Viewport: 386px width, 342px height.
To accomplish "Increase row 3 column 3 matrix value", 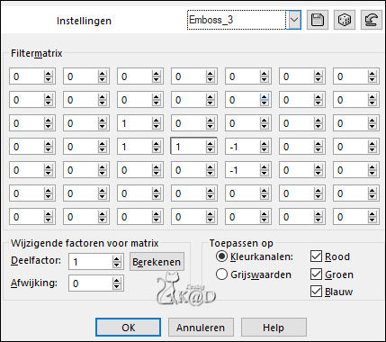I will [157, 121].
